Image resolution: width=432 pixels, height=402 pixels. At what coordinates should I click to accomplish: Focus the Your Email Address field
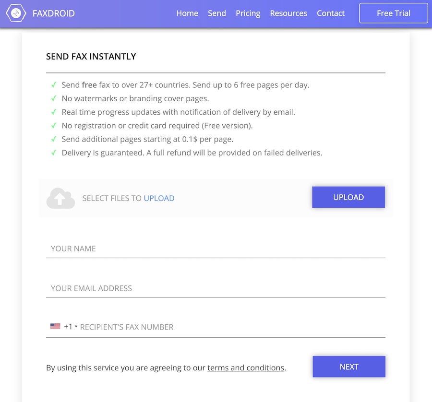216,288
